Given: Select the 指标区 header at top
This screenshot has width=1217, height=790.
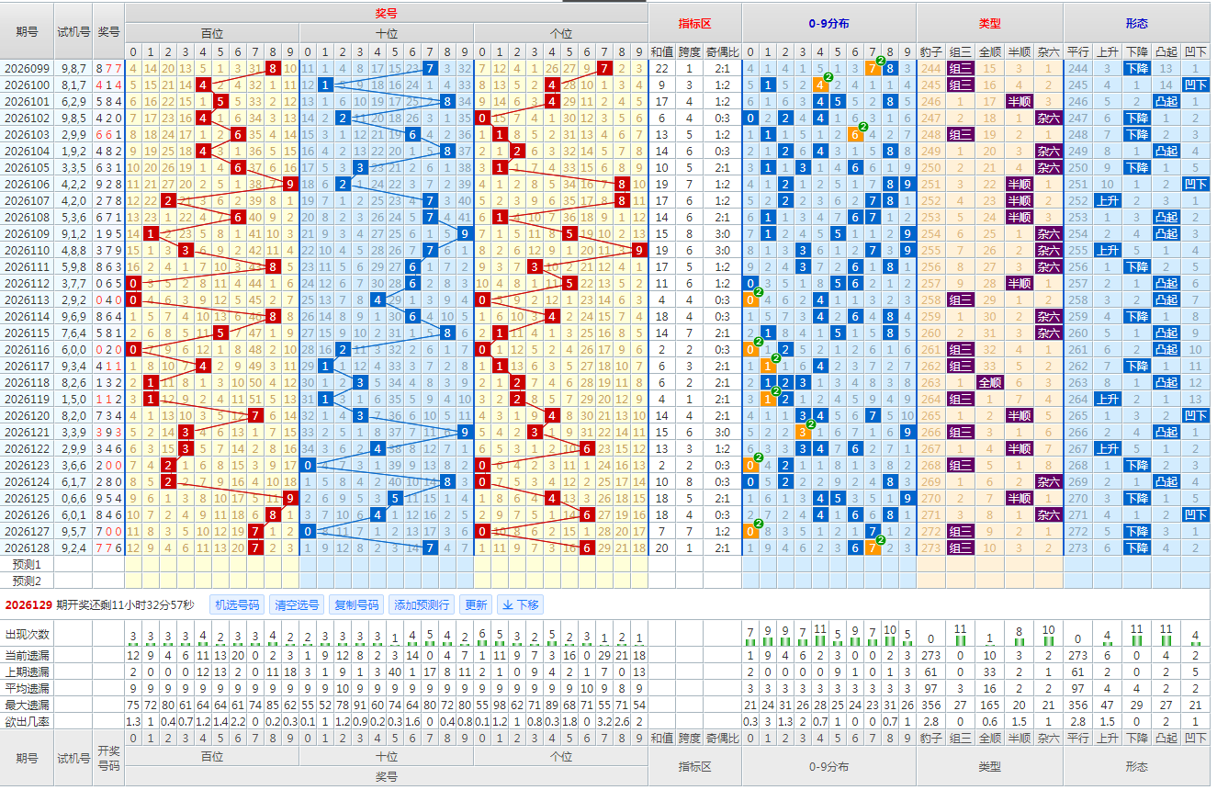Looking at the screenshot, I should click(695, 23).
